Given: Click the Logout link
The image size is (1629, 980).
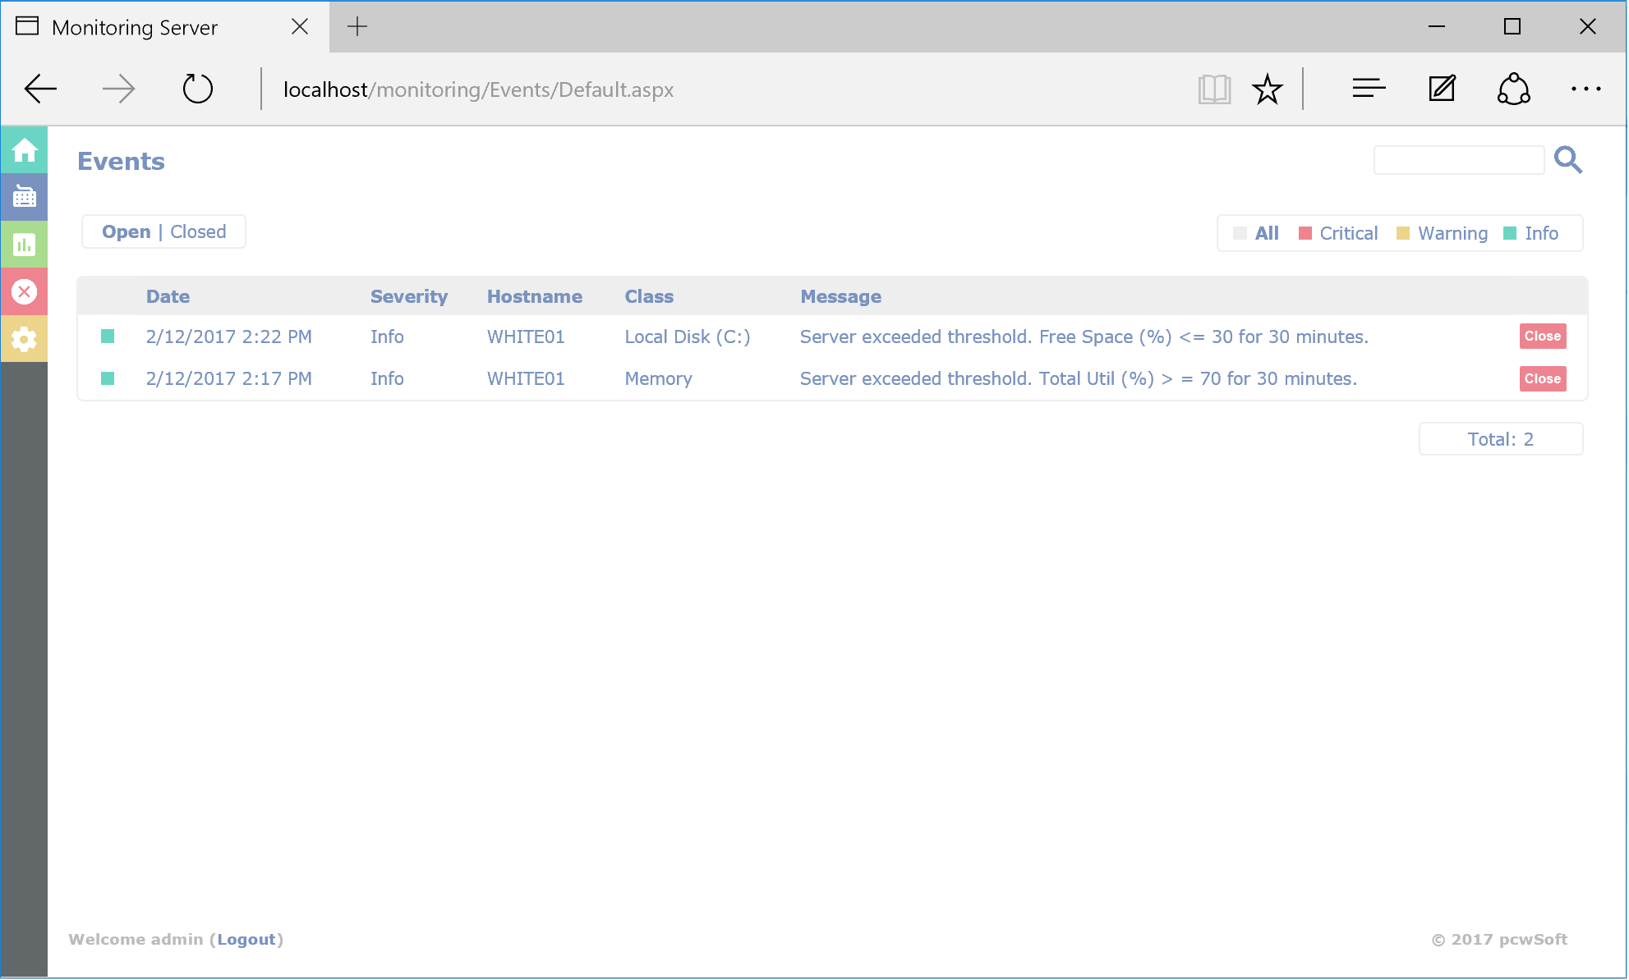Looking at the screenshot, I should (246, 940).
